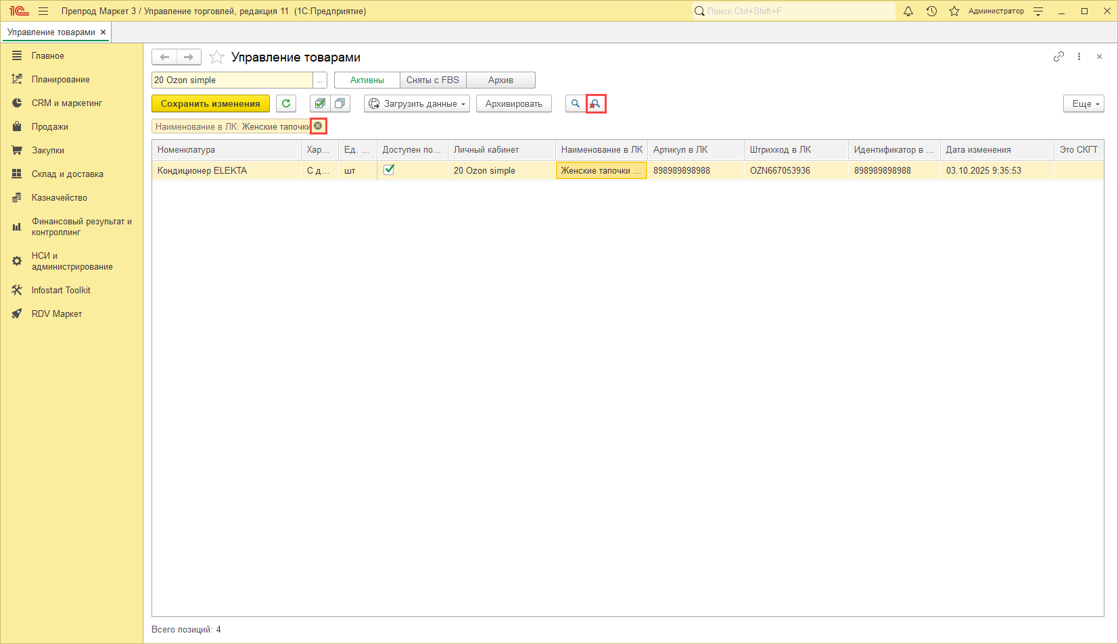Open the notifications bell

coord(908,11)
